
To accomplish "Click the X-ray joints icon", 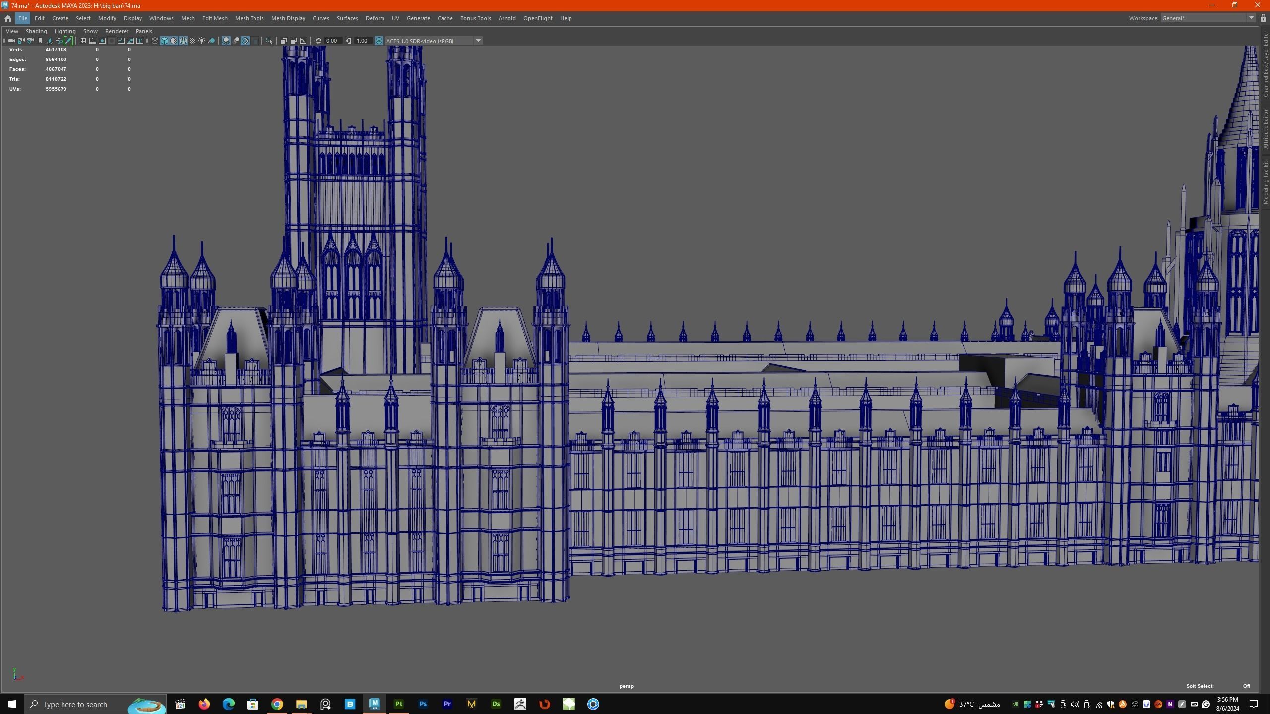I will (x=303, y=41).
